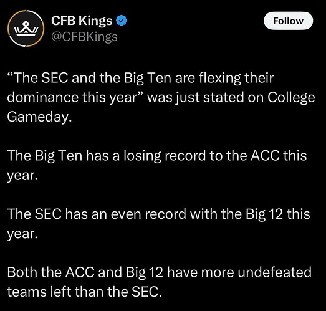Viewport: 326px width, 311px height.
Task: Click the word "undefeated" in last paragraph
Action: (274, 272)
